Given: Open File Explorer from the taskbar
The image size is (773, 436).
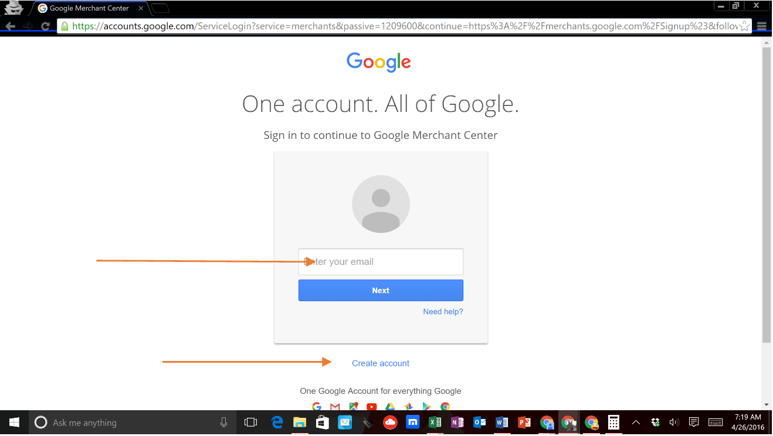Looking at the screenshot, I should tap(300, 423).
